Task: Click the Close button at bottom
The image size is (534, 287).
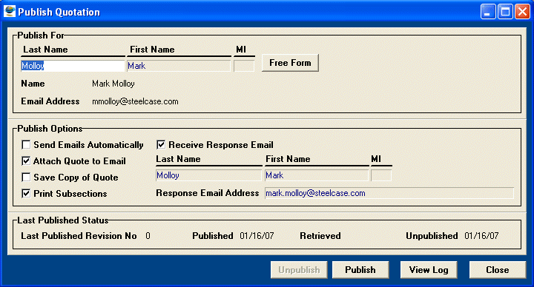Action: click(x=498, y=270)
